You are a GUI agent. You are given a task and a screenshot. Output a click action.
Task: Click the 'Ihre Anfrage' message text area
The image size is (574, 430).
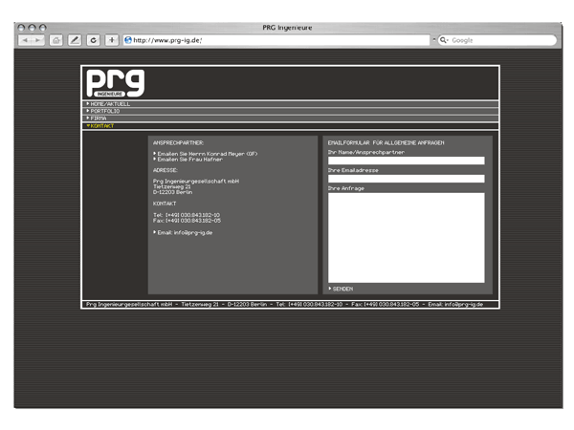tap(407, 238)
